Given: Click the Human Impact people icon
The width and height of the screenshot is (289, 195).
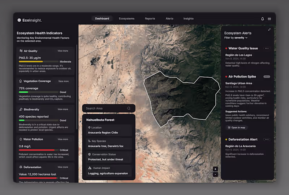Looking at the screenshot, I should (90, 168).
